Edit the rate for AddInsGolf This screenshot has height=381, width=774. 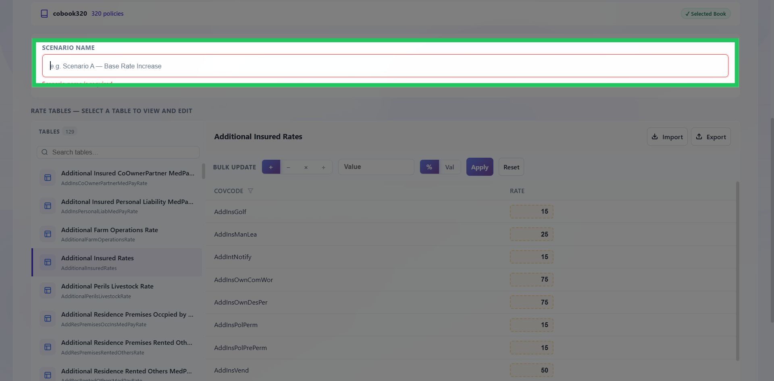(x=532, y=212)
